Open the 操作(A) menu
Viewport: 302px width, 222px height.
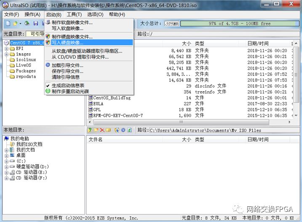(x=32, y=14)
